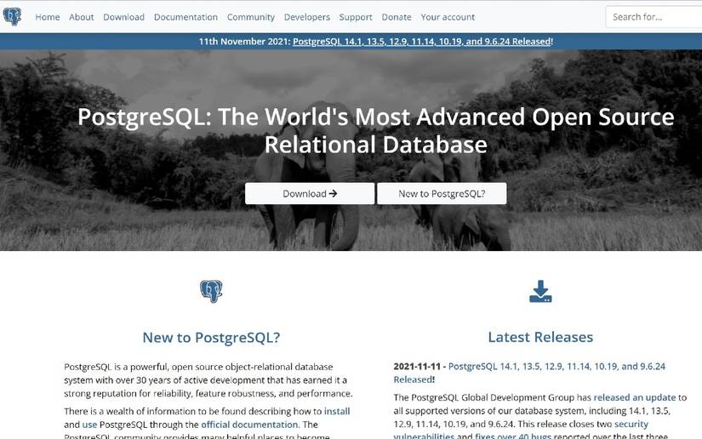
Task: Open the Download nav link
Action: [x=124, y=17]
